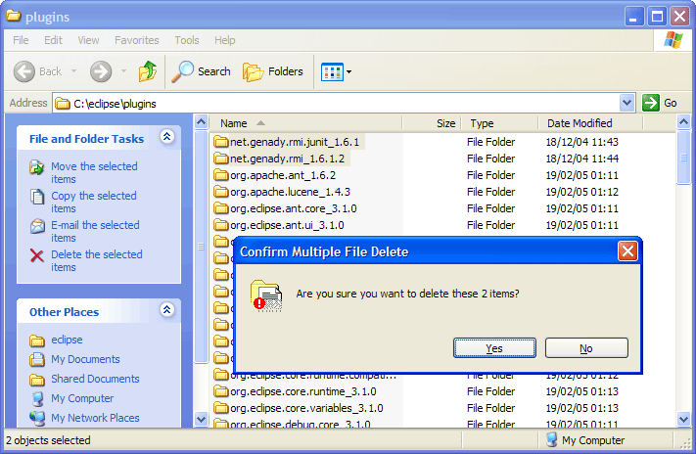Click folder icon of org.apache.ant_1.6.2

tap(220, 175)
